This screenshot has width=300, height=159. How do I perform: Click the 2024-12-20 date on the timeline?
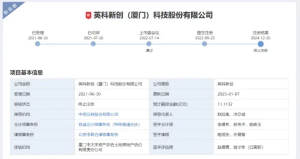[x=261, y=38]
